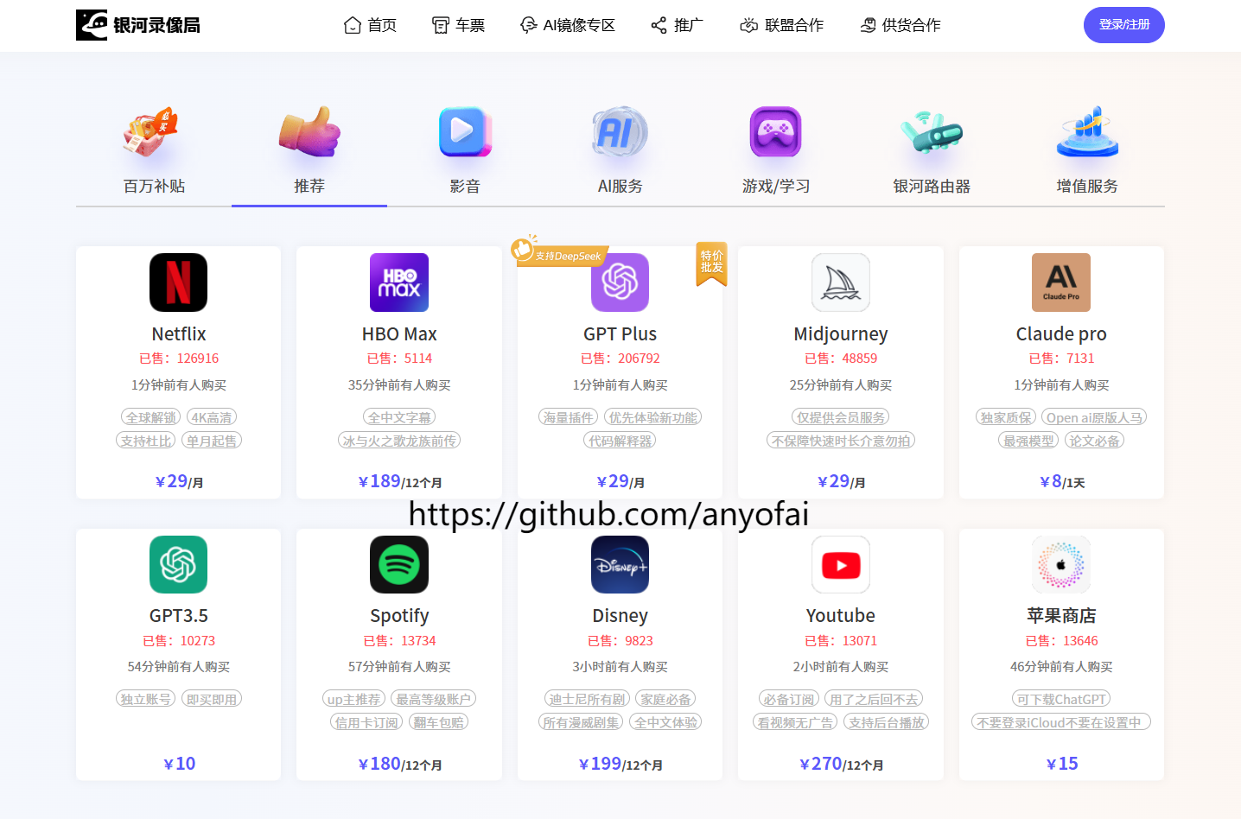Viewport: 1241px width, 819px height.
Task: Click HBO Max price ¥189/12个月
Action: (x=399, y=481)
